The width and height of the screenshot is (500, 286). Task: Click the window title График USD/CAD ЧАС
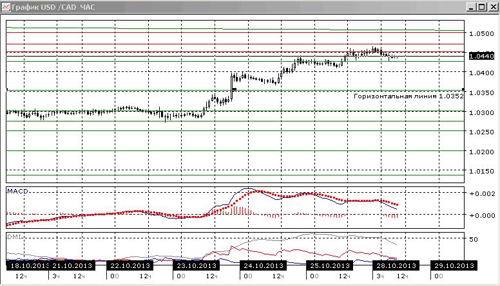click(x=53, y=7)
